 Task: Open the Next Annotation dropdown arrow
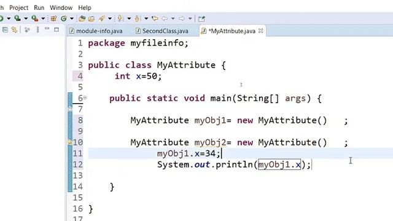point(129,18)
